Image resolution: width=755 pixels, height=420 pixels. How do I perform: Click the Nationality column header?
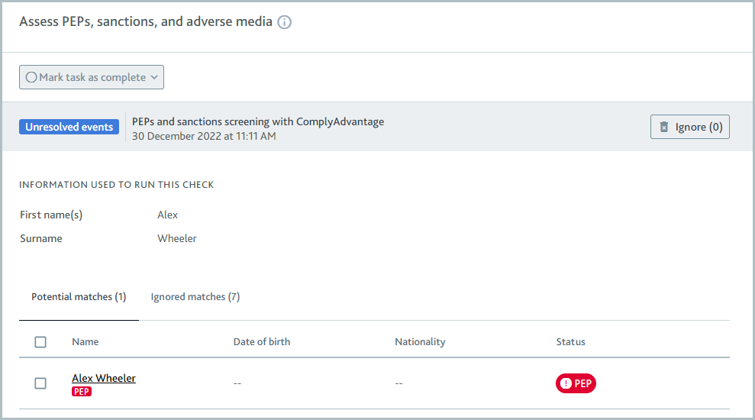pyautogui.click(x=420, y=342)
